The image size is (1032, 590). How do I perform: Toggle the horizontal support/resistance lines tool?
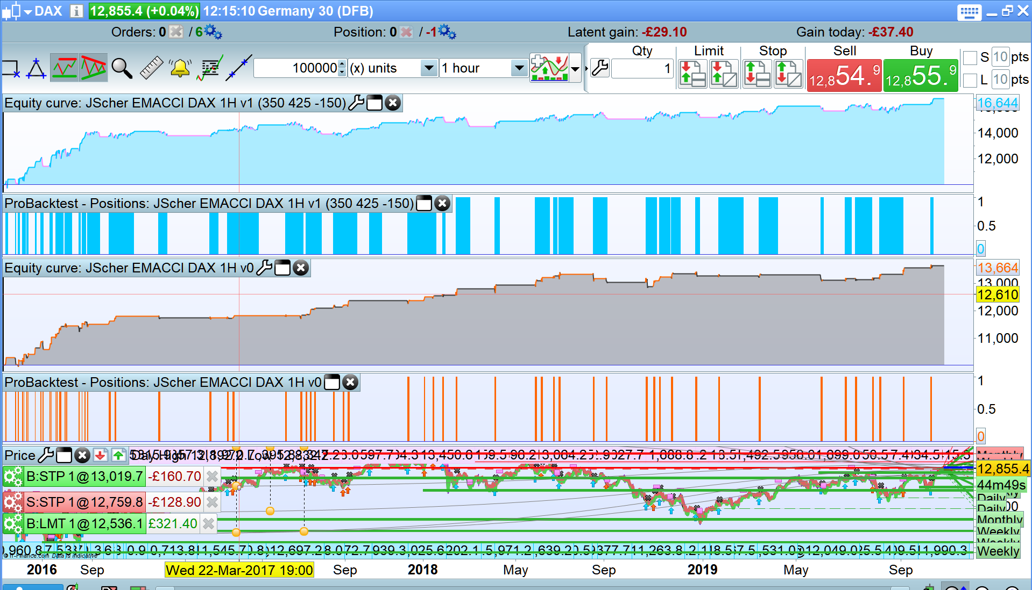click(65, 68)
